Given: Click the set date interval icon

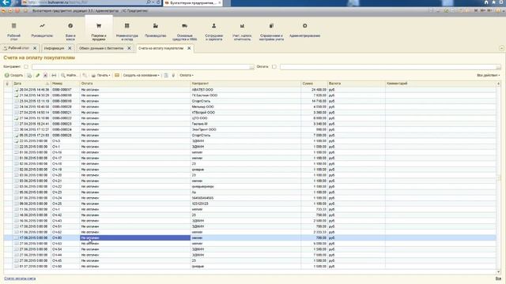Looking at the screenshot, I should tap(54, 76).
